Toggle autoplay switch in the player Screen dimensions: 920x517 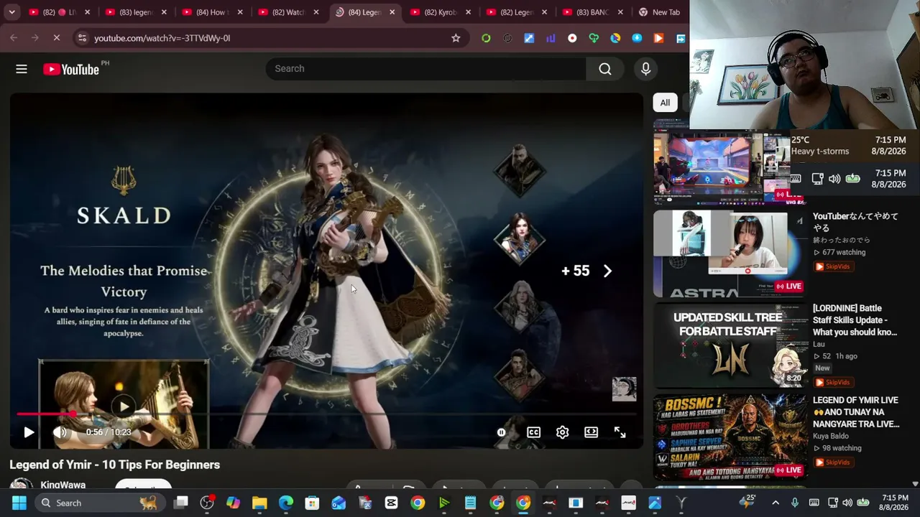(502, 432)
